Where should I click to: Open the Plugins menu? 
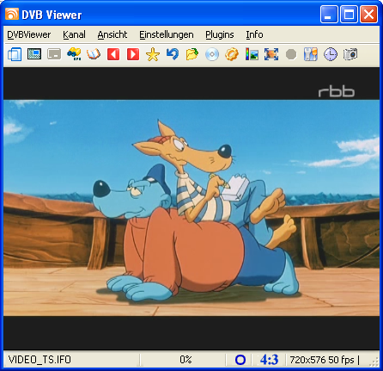pos(220,34)
